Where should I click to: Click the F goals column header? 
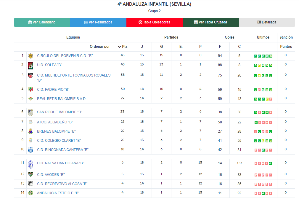[x=220, y=47]
